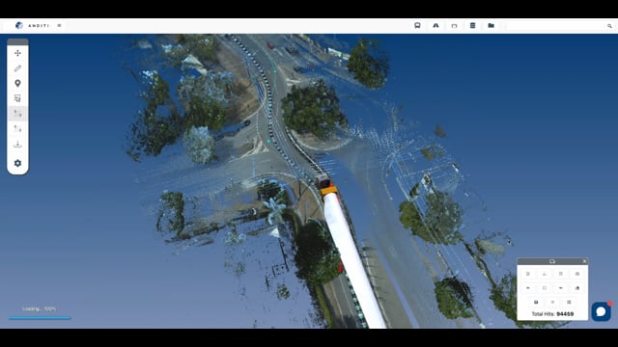Select the selection box tool below pin

point(17,98)
